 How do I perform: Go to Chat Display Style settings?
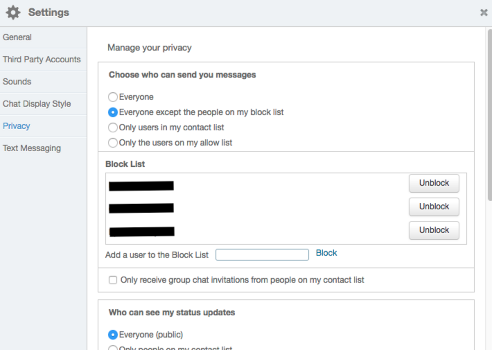coord(37,104)
